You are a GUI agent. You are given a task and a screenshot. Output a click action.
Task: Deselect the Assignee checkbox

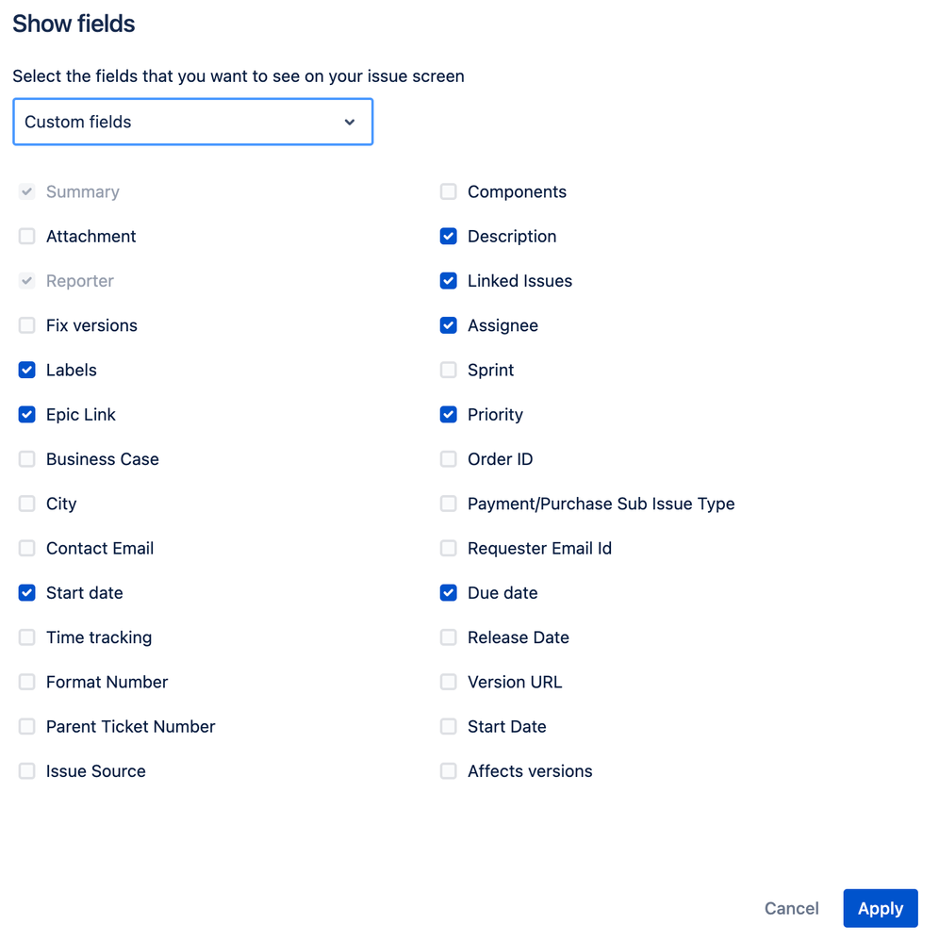tap(449, 325)
